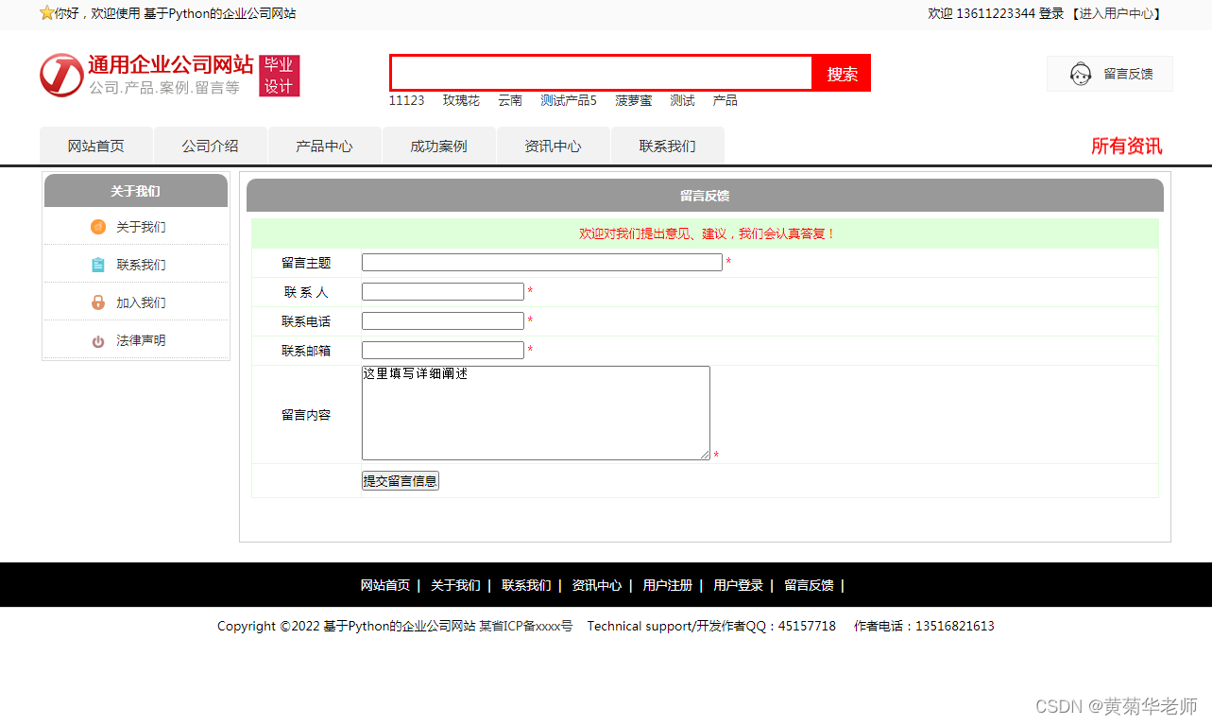Image resolution: width=1212 pixels, height=725 pixels.
Task: Click the padlock icon next to 加入我们
Action: pyautogui.click(x=98, y=302)
